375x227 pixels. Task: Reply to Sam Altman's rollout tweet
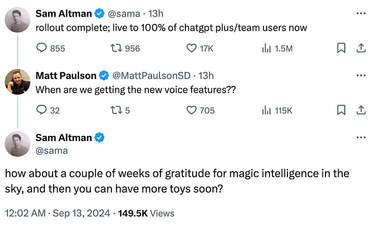42,48
